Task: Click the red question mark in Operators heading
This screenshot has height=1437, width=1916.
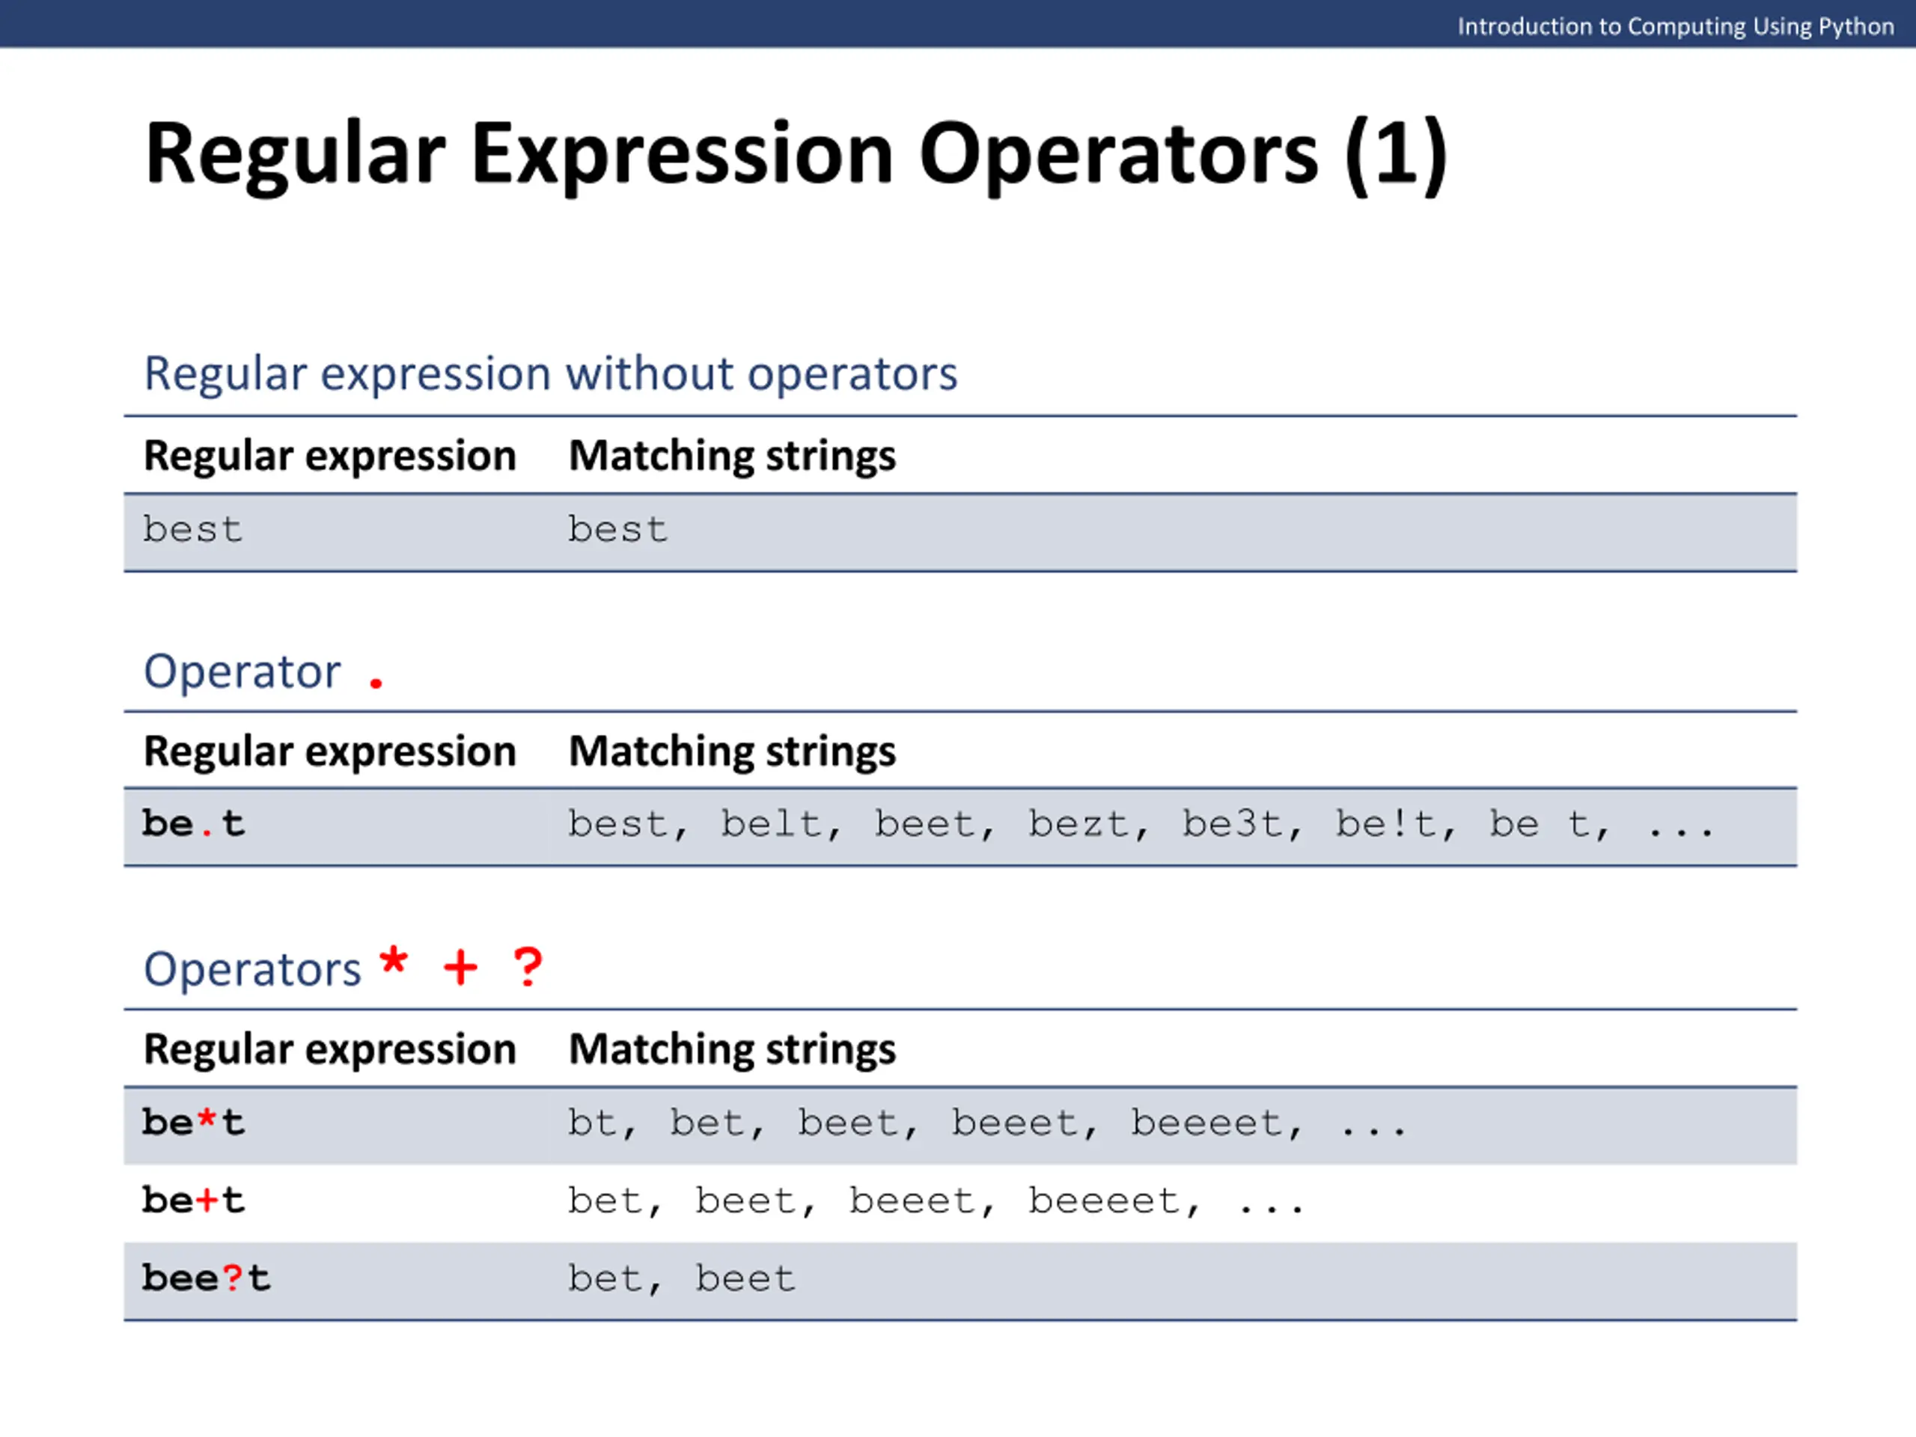Action: click(528, 967)
